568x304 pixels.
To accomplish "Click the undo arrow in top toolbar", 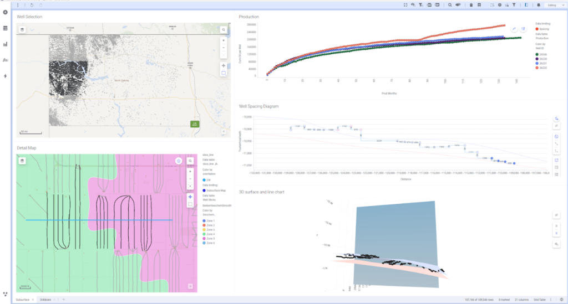I will pyautogui.click(x=32, y=4).
